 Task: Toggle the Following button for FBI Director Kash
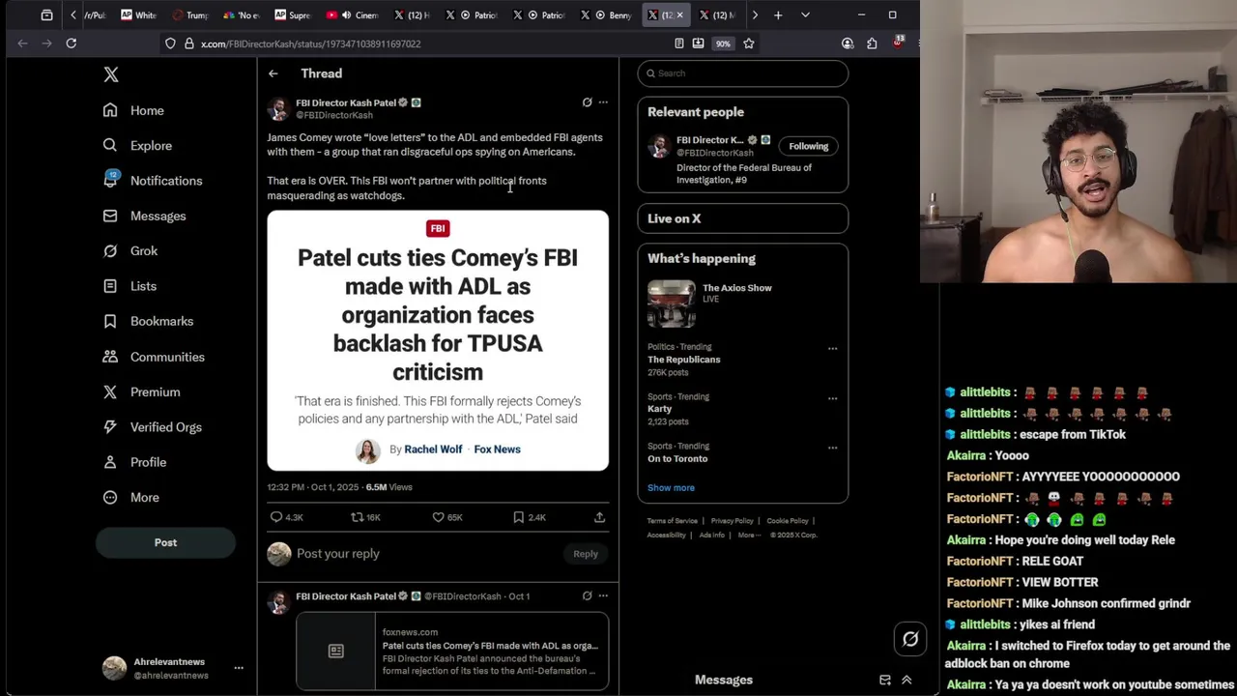808,146
